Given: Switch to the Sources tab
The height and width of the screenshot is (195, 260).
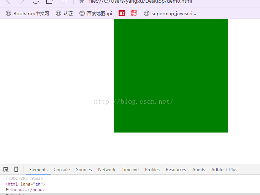Looking at the screenshot, I should click(84, 170).
